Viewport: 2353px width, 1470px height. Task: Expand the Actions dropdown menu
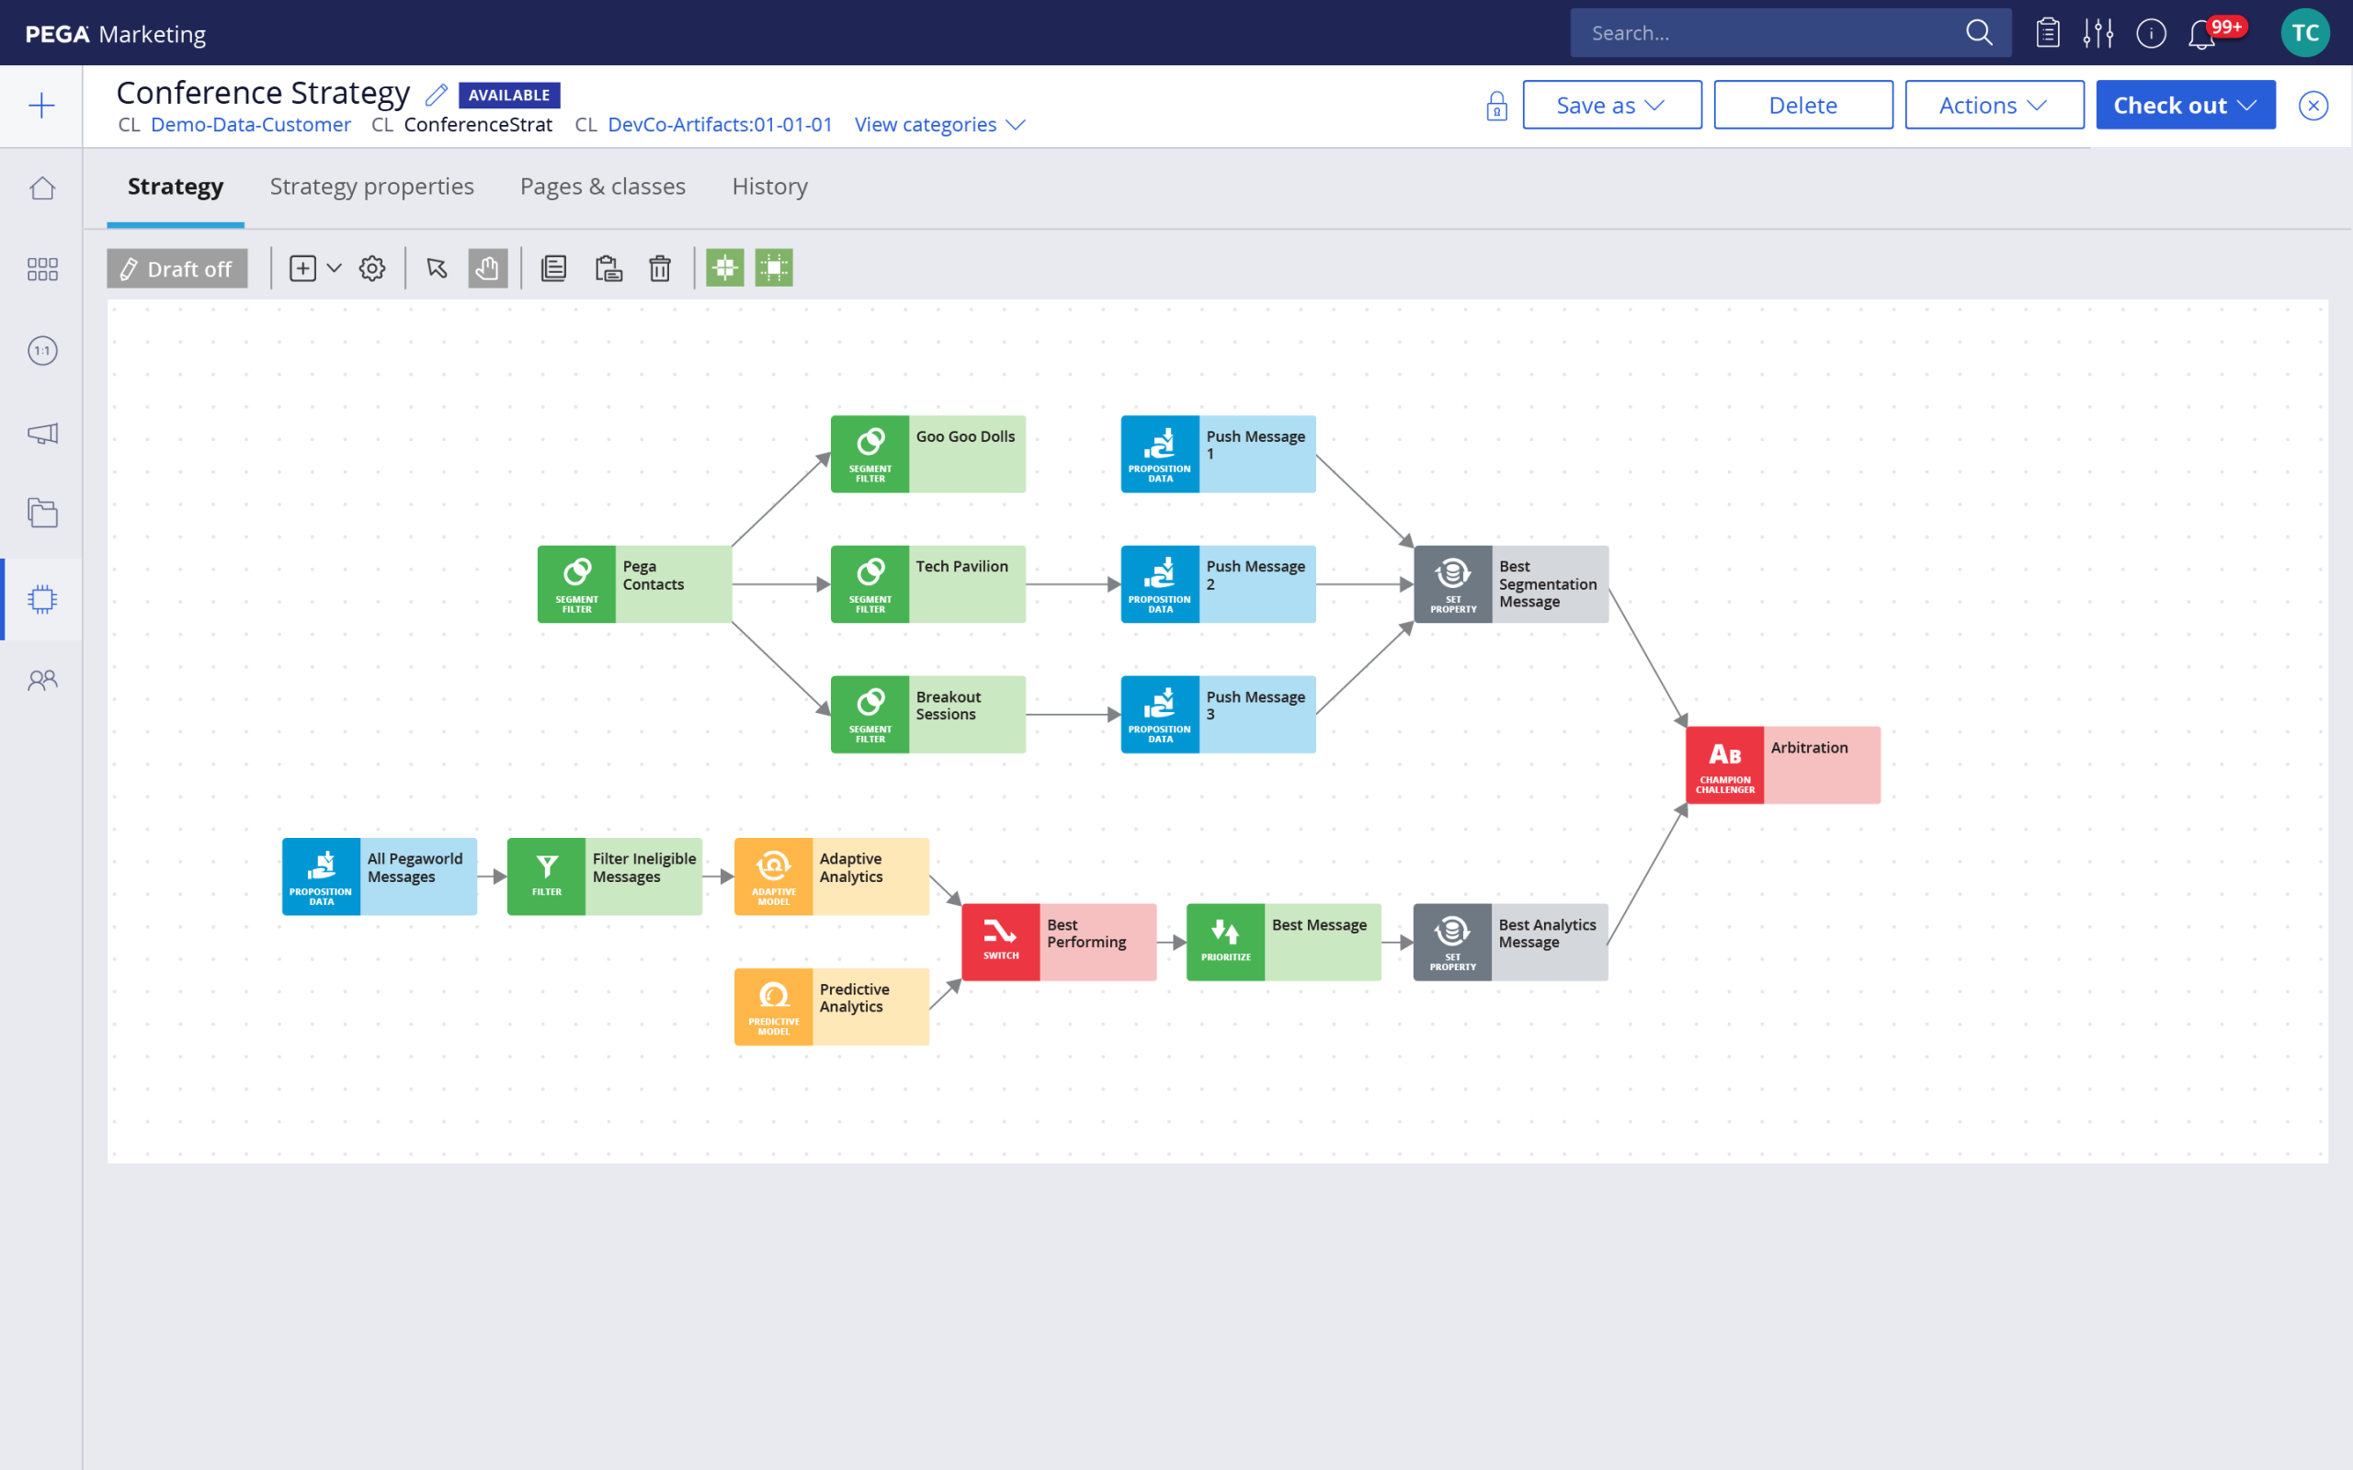pos(1991,103)
